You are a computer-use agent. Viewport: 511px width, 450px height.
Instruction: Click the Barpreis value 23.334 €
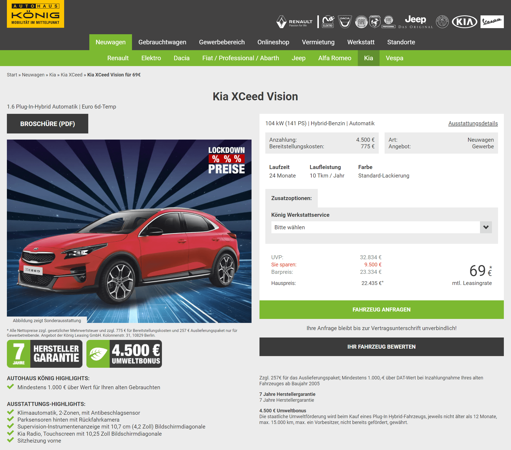[371, 272]
